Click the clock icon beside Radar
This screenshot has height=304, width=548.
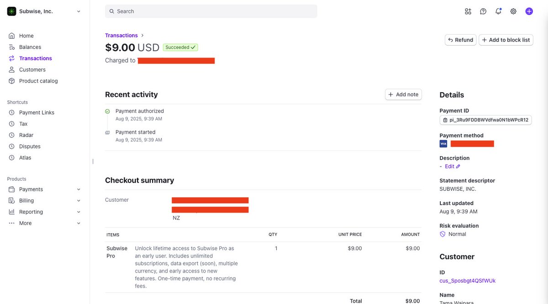(x=12, y=135)
